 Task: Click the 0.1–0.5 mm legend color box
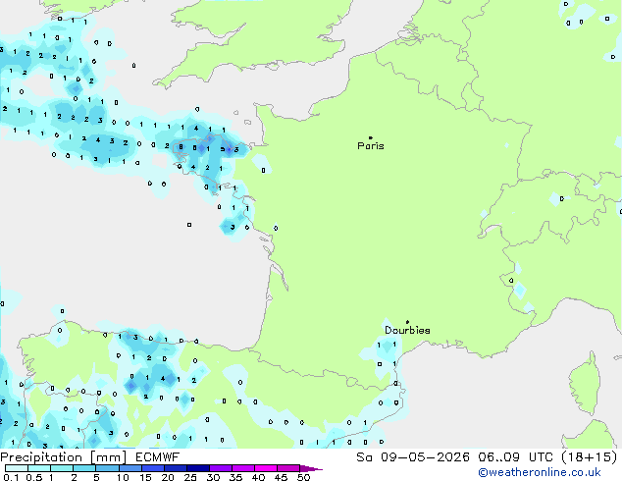click(x=17, y=468)
